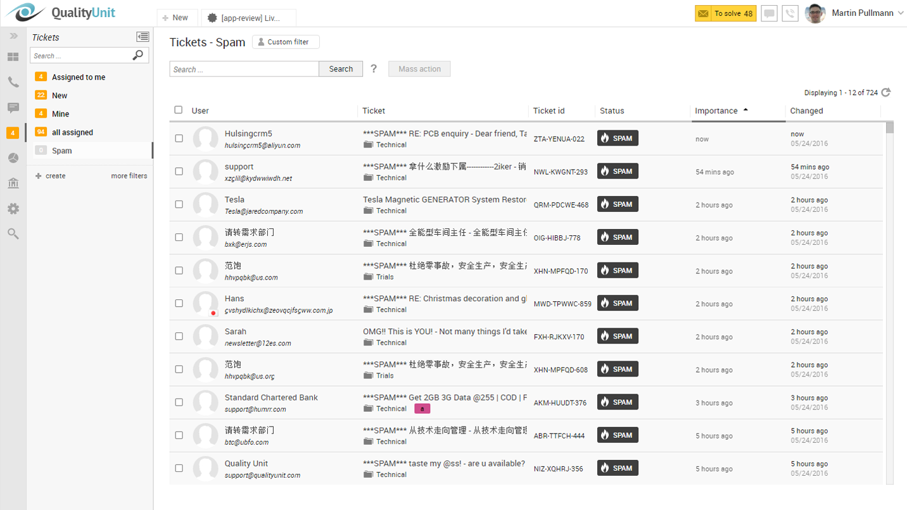
Task: Select the checkbox on Standard Chartered Bank's row
Action: [178, 402]
